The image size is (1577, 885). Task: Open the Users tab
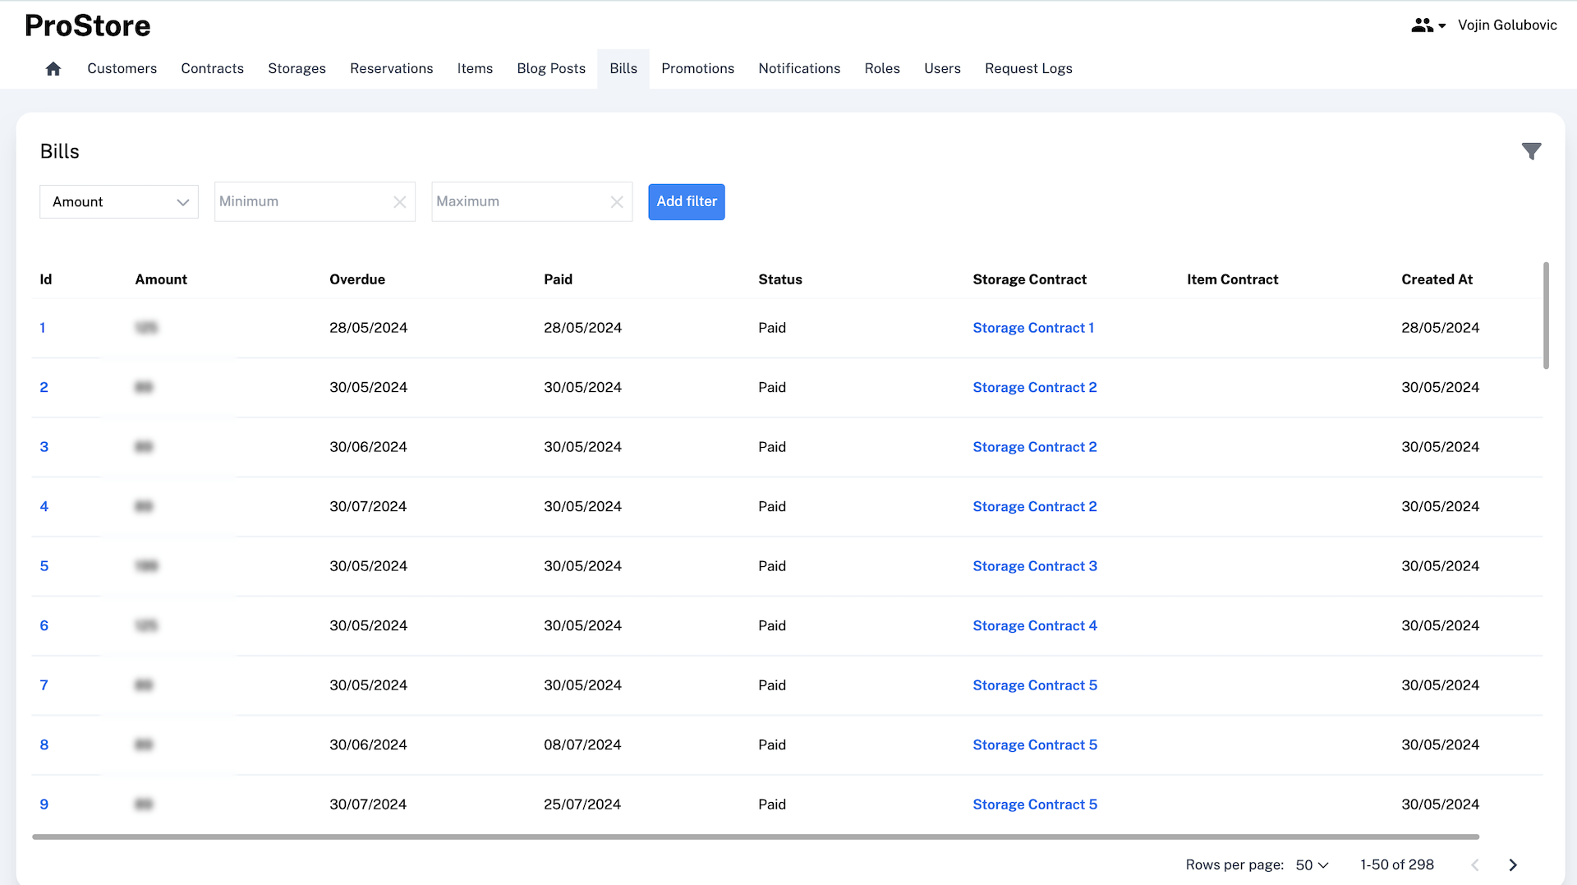pos(942,69)
